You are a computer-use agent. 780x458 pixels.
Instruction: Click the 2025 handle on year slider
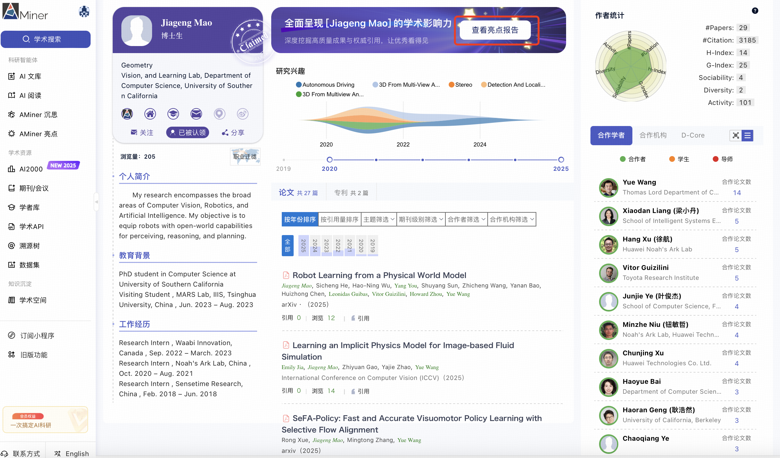tap(561, 160)
